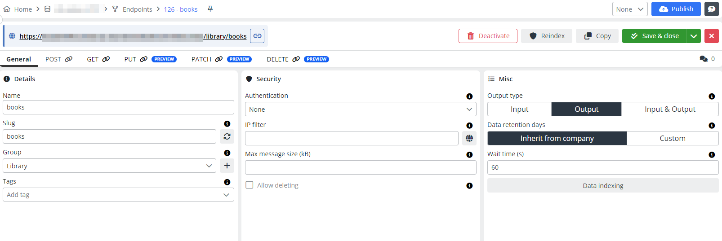This screenshot has width=722, height=241.
Task: Open IP filter globe icon
Action: pyautogui.click(x=469, y=138)
